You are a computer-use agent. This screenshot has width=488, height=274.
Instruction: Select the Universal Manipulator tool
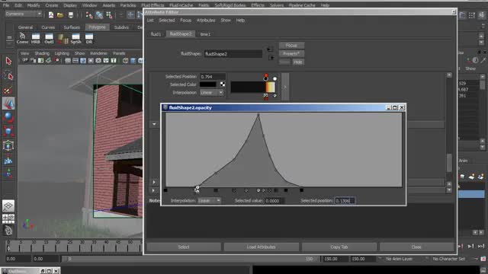point(8,145)
